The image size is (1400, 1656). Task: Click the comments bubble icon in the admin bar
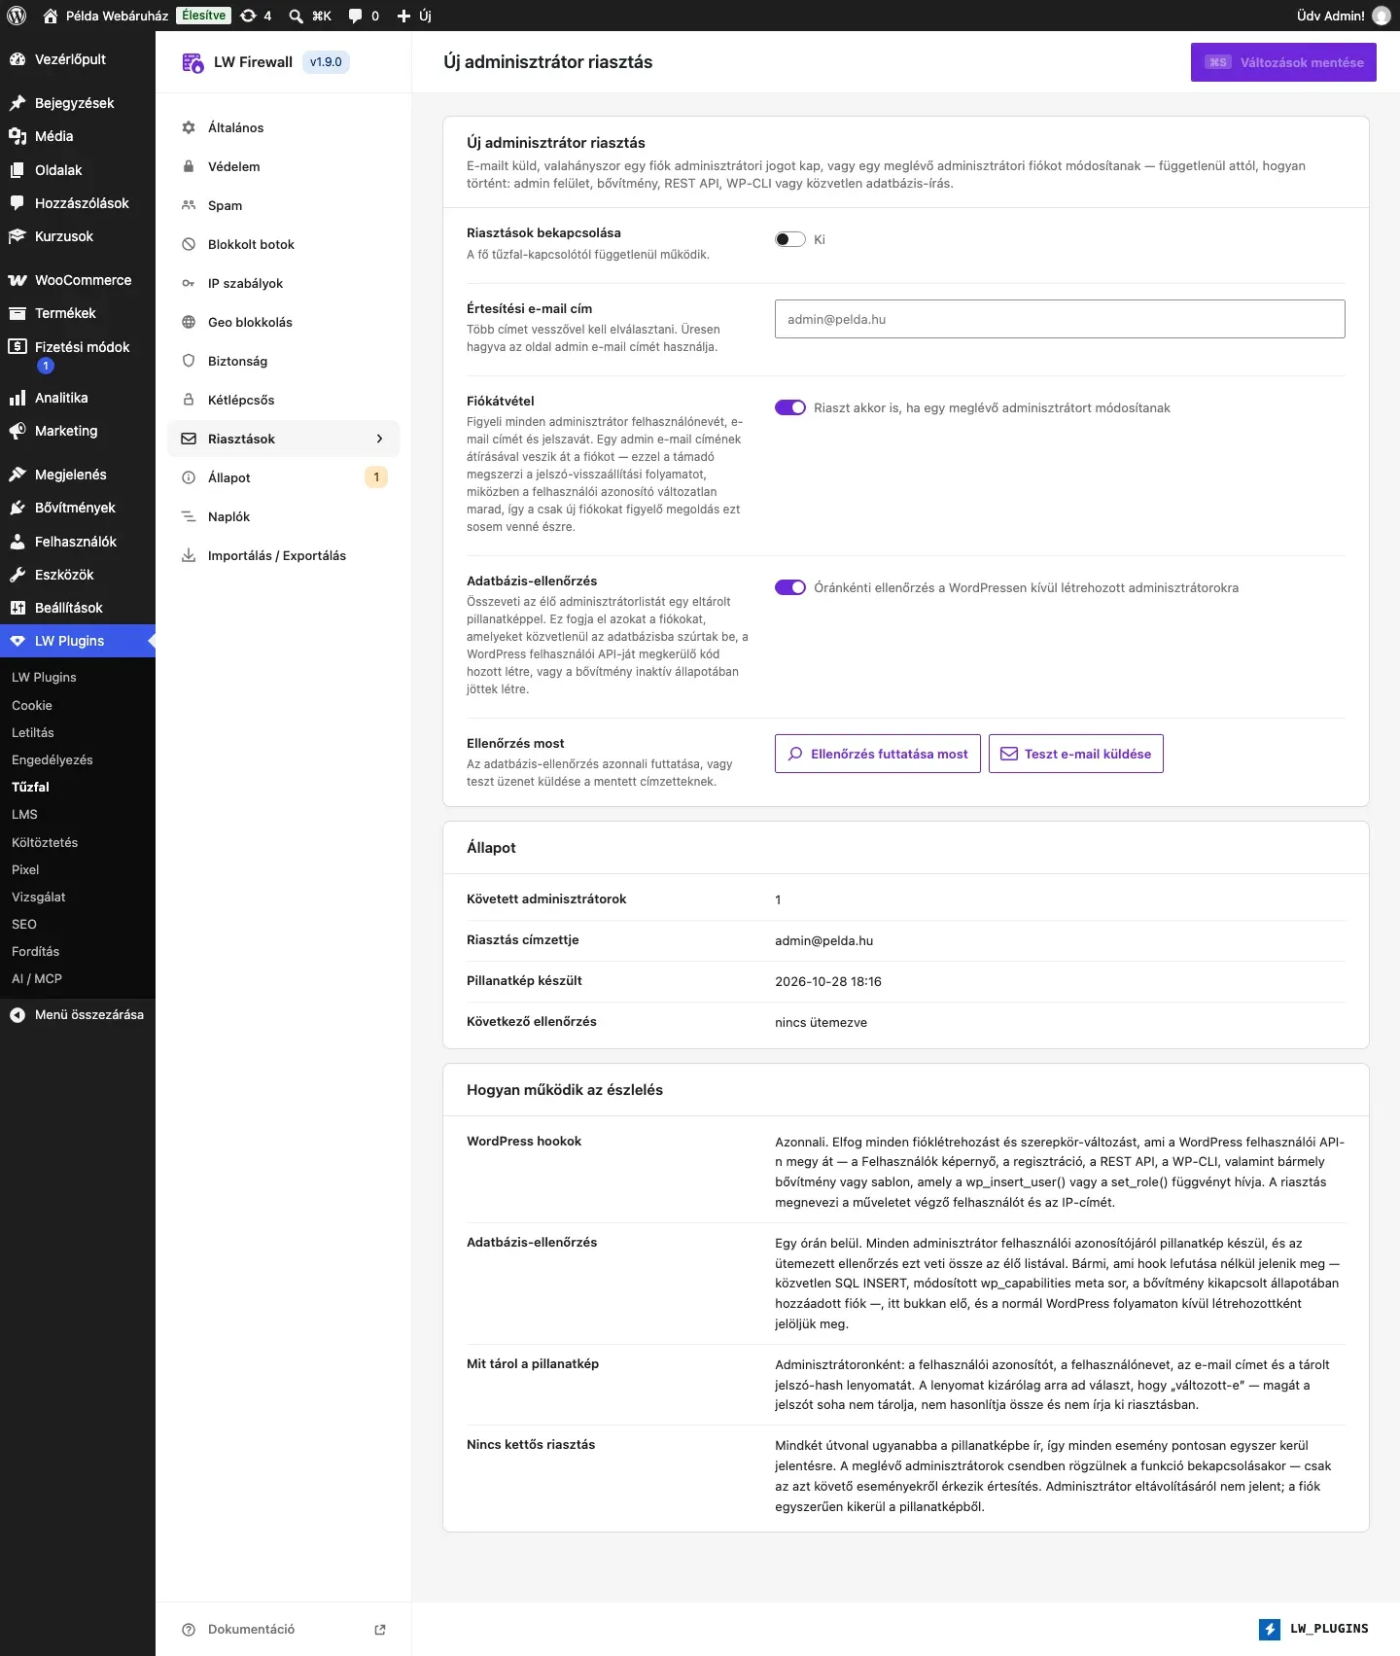tap(356, 16)
